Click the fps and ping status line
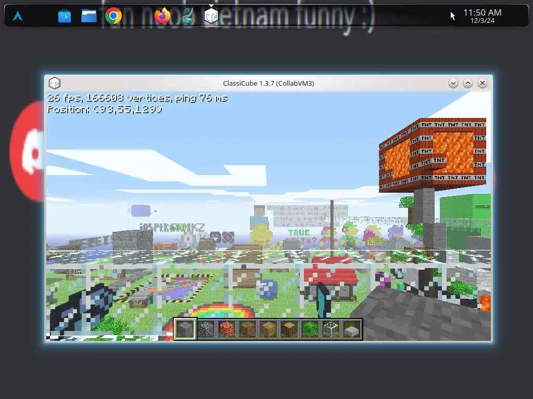The width and height of the screenshot is (533, 399). (x=137, y=98)
